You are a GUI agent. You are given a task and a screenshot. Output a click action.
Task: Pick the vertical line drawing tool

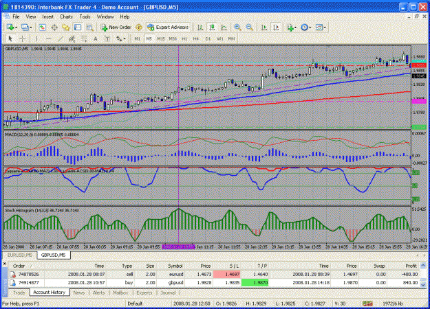point(36,39)
